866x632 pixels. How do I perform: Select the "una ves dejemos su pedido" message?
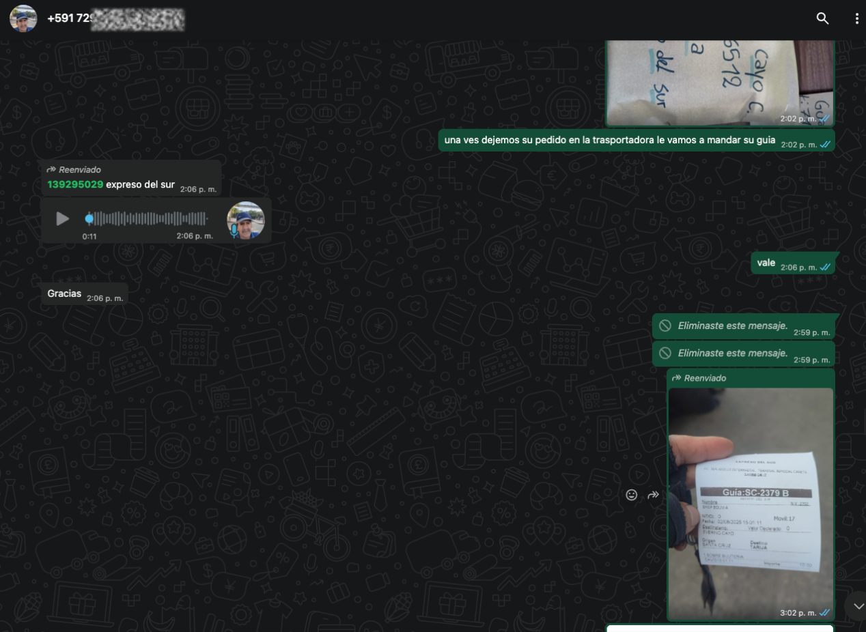pos(609,140)
